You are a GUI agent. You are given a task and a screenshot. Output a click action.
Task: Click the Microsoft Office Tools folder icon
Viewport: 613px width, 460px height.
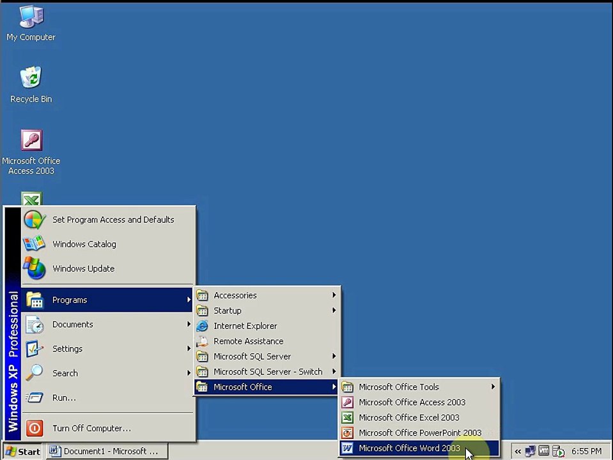[348, 387]
